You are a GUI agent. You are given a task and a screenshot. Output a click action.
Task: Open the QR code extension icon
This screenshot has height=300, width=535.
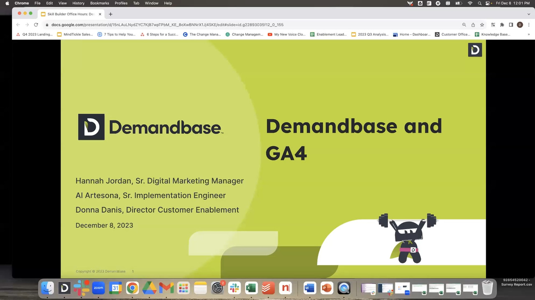coord(493,25)
